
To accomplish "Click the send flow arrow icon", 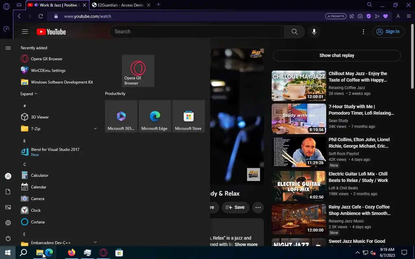I will (x=377, y=16).
